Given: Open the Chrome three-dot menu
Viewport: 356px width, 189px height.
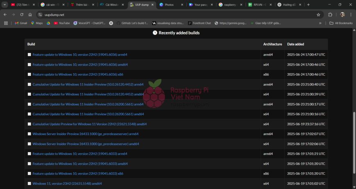Looking at the screenshot, I should (x=351, y=14).
